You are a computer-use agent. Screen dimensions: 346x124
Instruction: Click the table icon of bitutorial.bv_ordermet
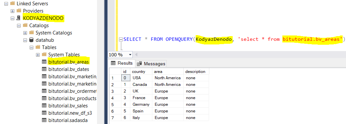44,91
